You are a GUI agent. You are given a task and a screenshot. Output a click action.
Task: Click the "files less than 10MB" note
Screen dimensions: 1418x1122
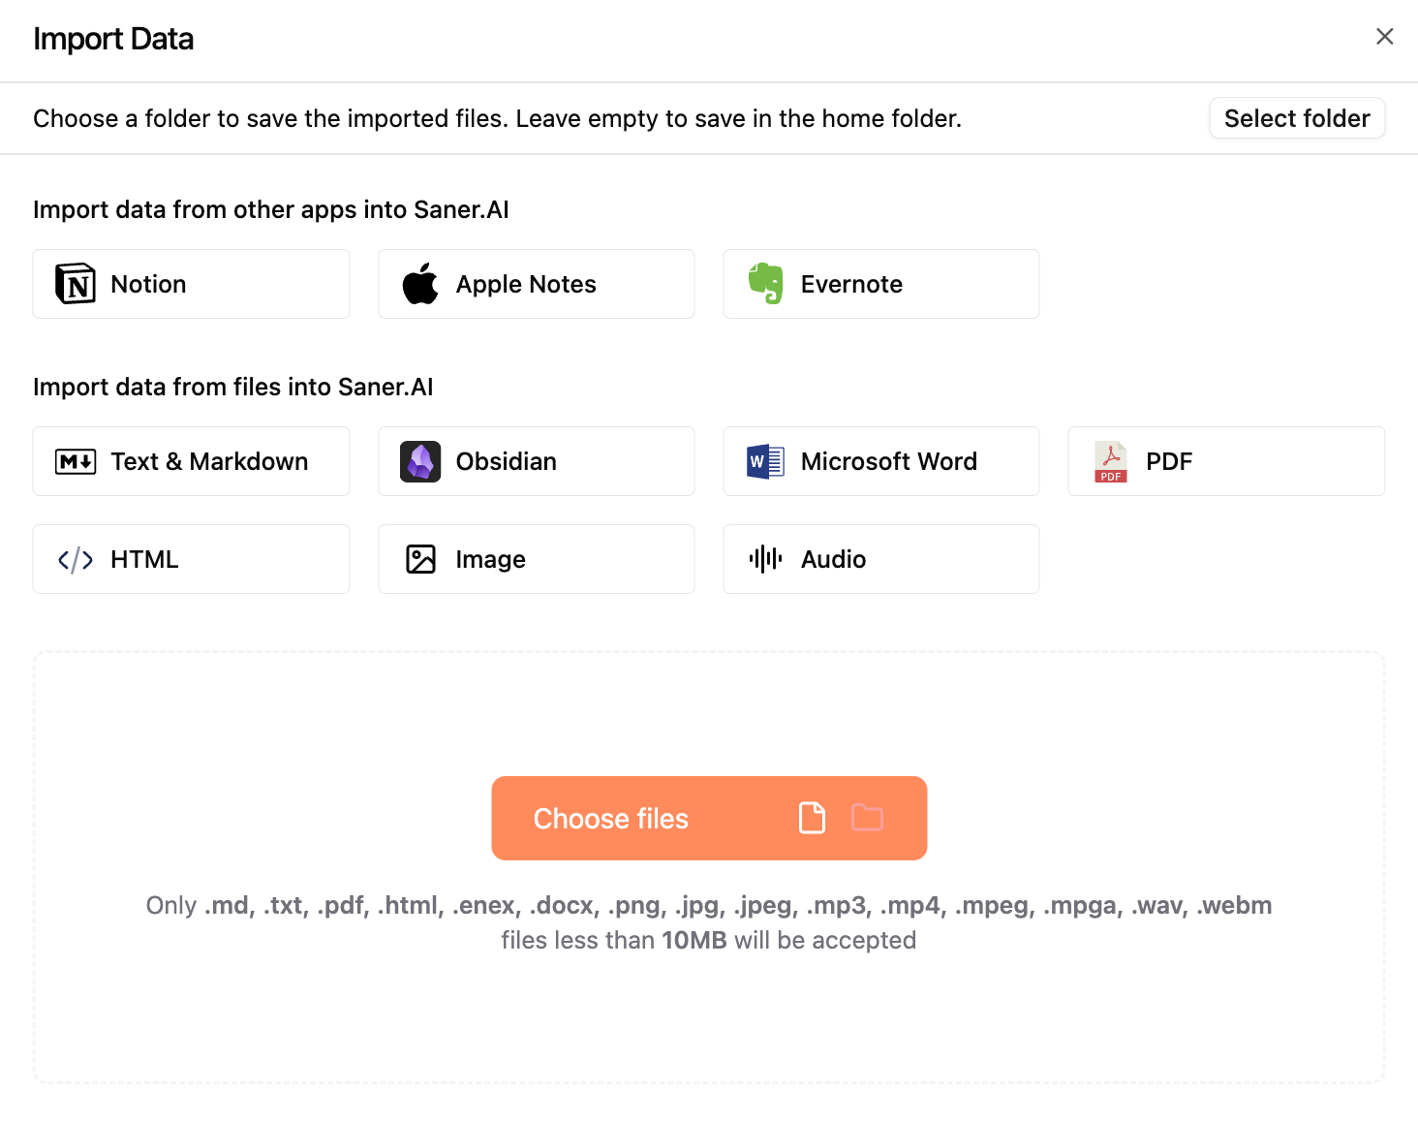click(709, 940)
